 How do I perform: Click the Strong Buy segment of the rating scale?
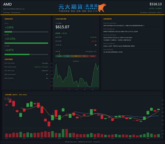[x=59, y=56]
